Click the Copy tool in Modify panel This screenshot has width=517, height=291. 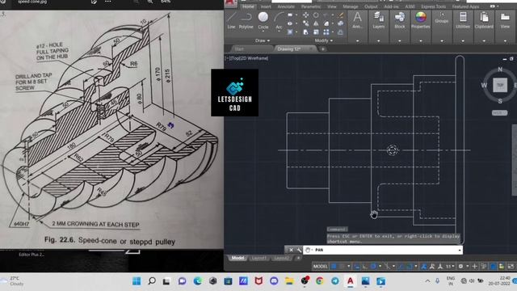coord(305,23)
